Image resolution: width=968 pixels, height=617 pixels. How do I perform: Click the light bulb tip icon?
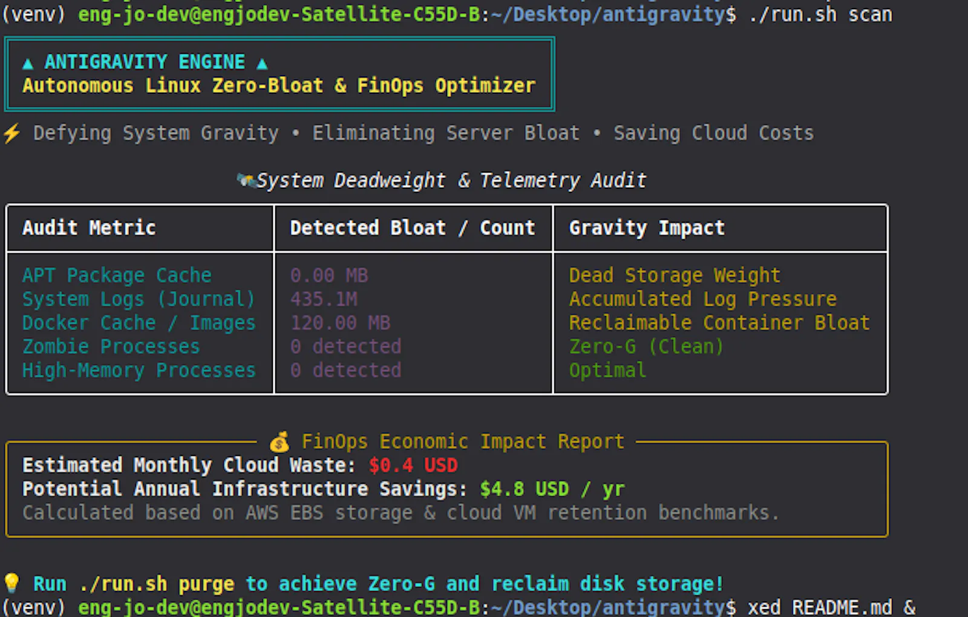click(11, 584)
